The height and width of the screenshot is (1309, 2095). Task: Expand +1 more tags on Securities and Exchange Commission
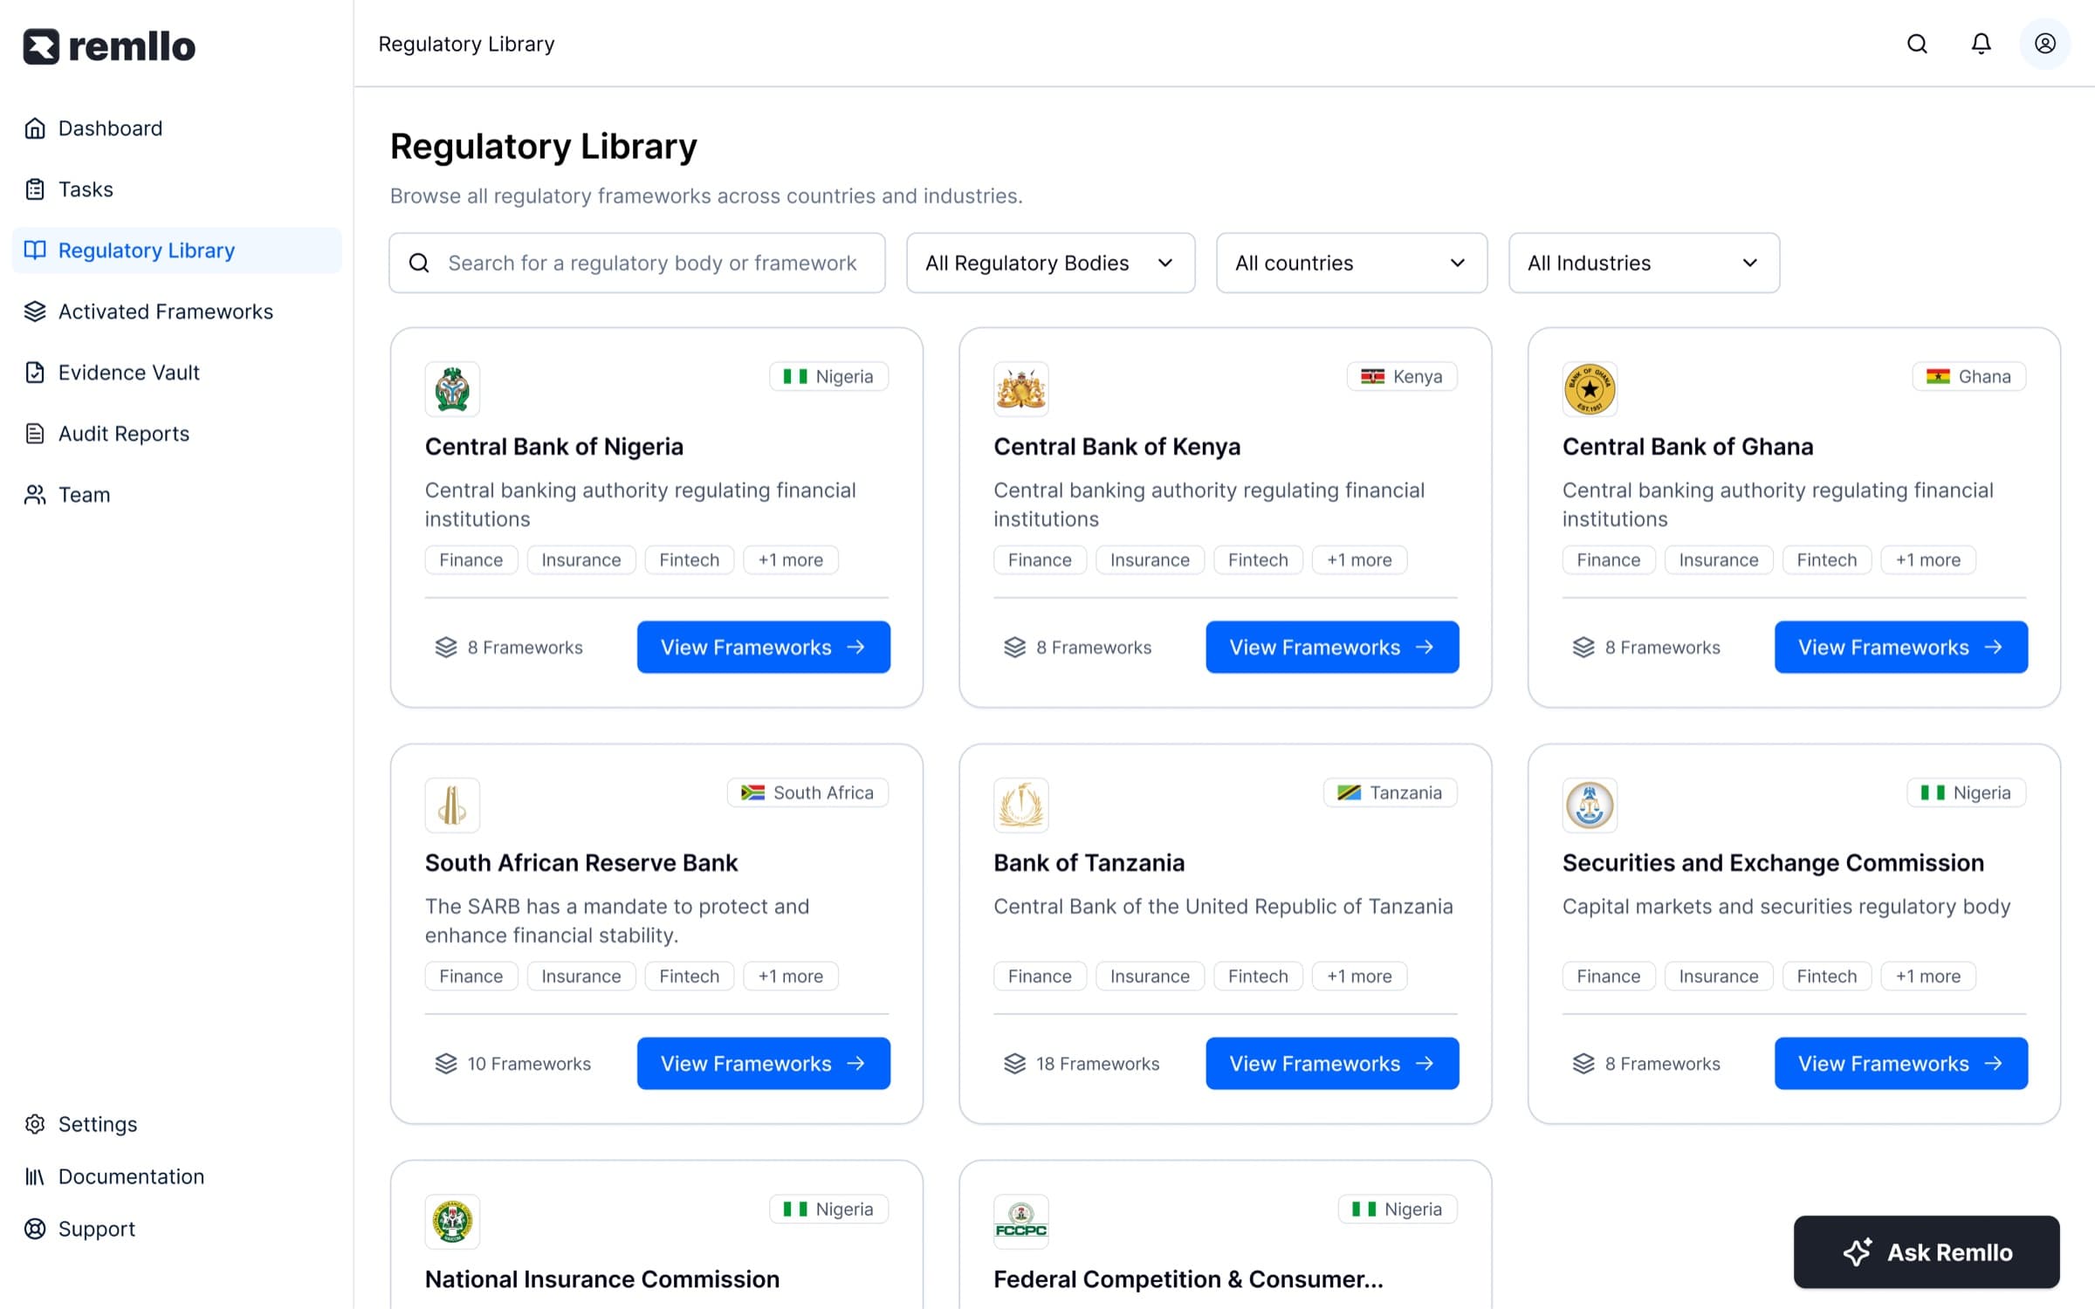click(x=1927, y=977)
